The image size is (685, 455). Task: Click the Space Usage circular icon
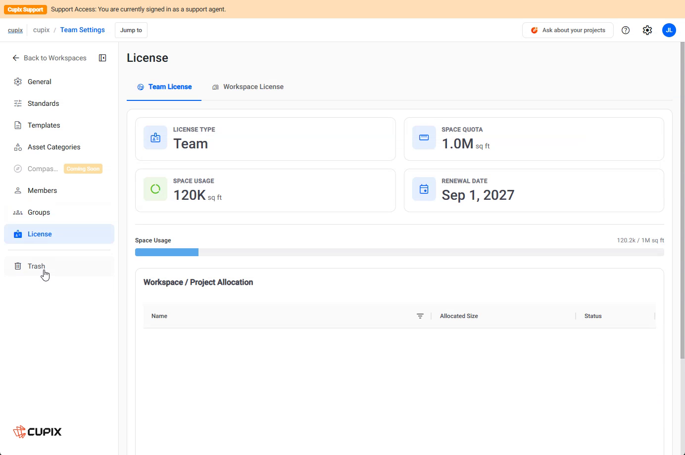pos(155,189)
